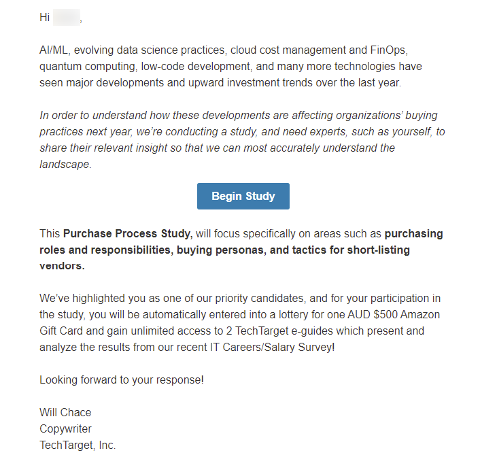Image resolution: width=480 pixels, height=472 pixels.
Task: Click the "Hi" greeting word
Action: tap(45, 18)
